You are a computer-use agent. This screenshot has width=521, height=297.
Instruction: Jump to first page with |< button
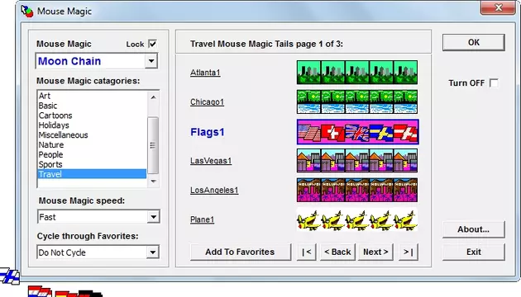(x=306, y=252)
